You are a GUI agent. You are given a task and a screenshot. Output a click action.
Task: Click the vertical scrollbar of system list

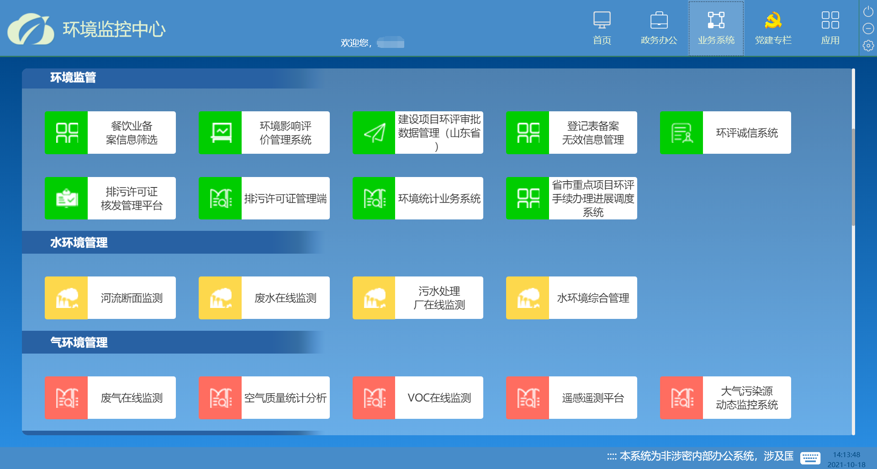853,178
